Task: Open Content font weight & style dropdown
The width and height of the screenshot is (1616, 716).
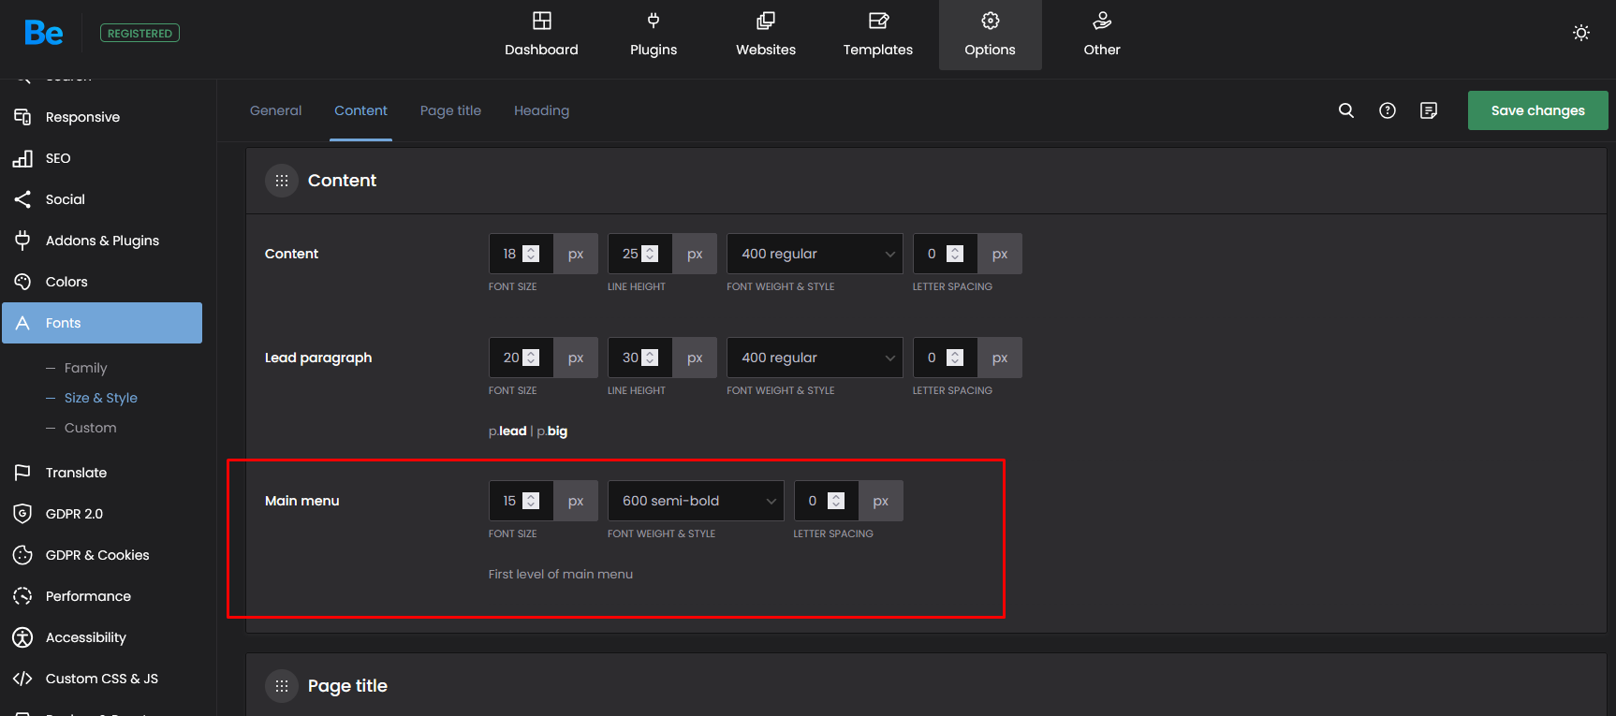Action: click(815, 254)
